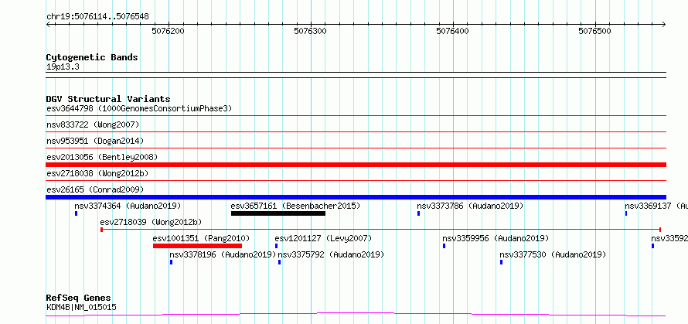
Task: Click the nsv3359956 (Audano2019) label
Action: coord(496,238)
